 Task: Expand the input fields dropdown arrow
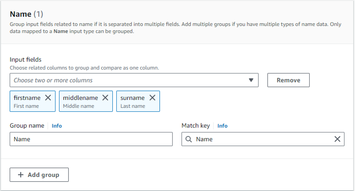click(251, 80)
